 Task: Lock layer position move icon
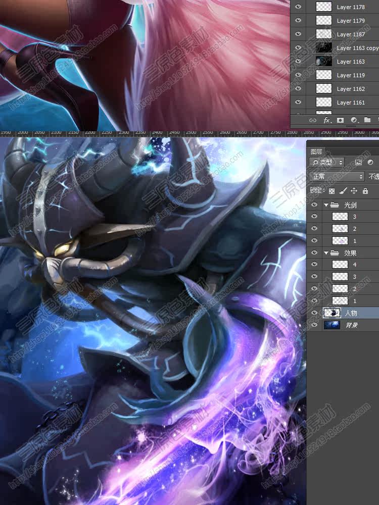[354, 191]
